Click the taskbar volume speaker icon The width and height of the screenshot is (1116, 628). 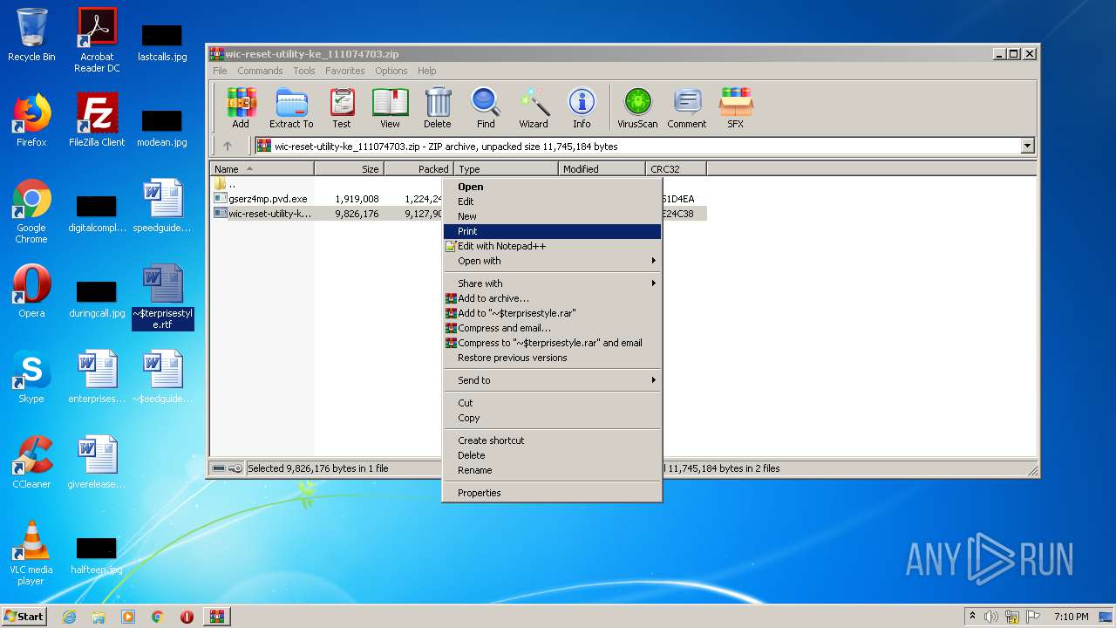click(x=991, y=617)
